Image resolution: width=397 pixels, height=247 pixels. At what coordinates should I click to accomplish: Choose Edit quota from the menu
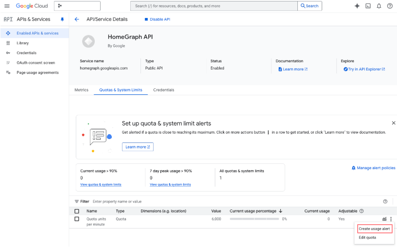tap(367, 238)
